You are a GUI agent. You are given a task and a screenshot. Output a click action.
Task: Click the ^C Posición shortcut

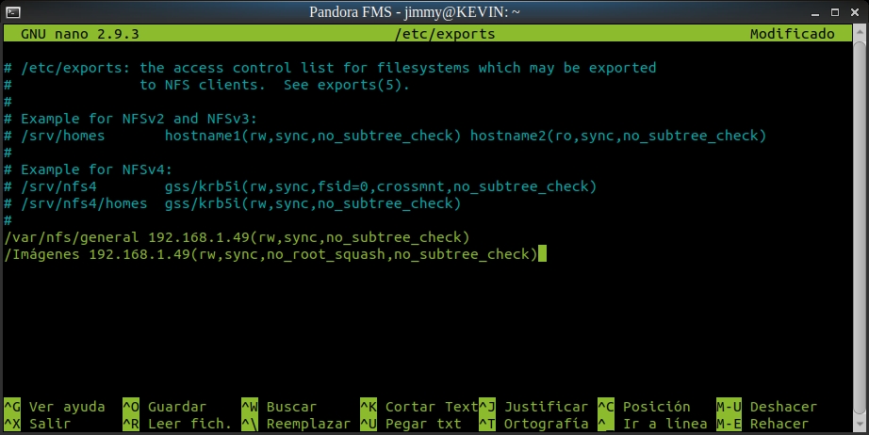tap(644, 407)
